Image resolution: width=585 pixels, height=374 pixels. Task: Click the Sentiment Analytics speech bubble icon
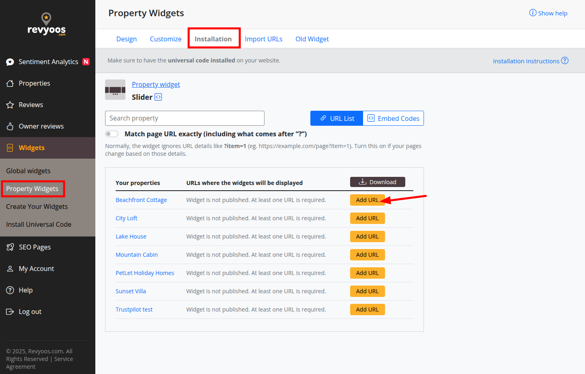pyautogui.click(x=10, y=62)
